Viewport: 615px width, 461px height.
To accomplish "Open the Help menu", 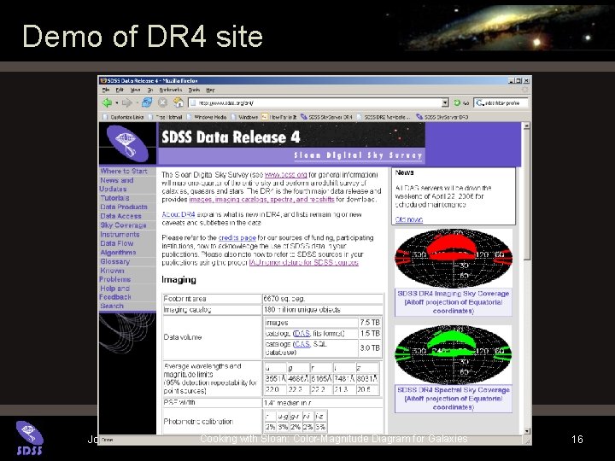I will tap(210, 90).
